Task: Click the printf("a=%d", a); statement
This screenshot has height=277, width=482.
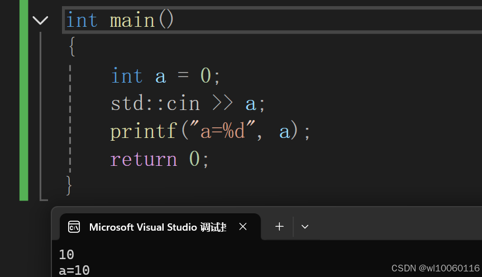Action: point(210,131)
